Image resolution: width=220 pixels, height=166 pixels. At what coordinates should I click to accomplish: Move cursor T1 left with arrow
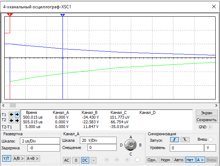[11, 115]
